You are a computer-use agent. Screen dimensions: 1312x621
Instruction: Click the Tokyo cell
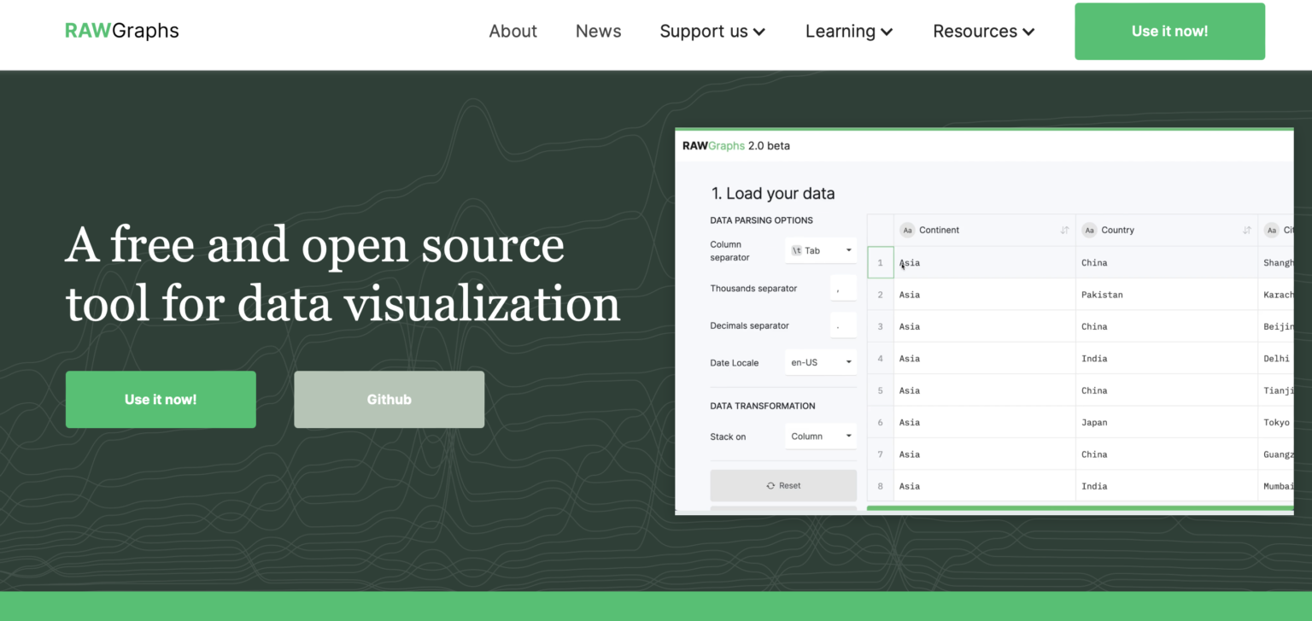pos(1276,422)
